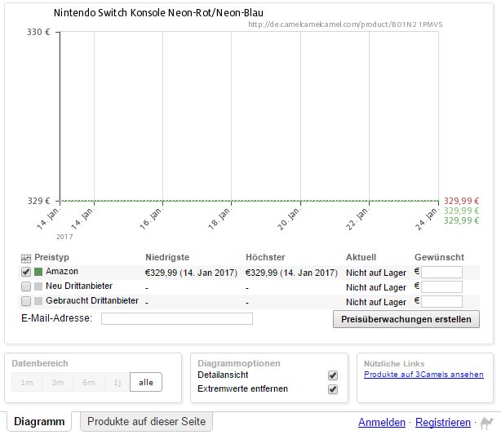501x435 pixels.
Task: Click the 2017 year label under the axis
Action: (64, 237)
